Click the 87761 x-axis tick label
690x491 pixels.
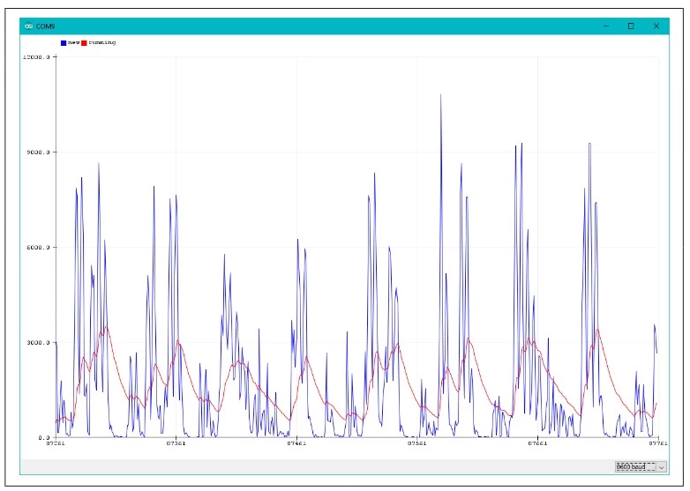[658, 443]
